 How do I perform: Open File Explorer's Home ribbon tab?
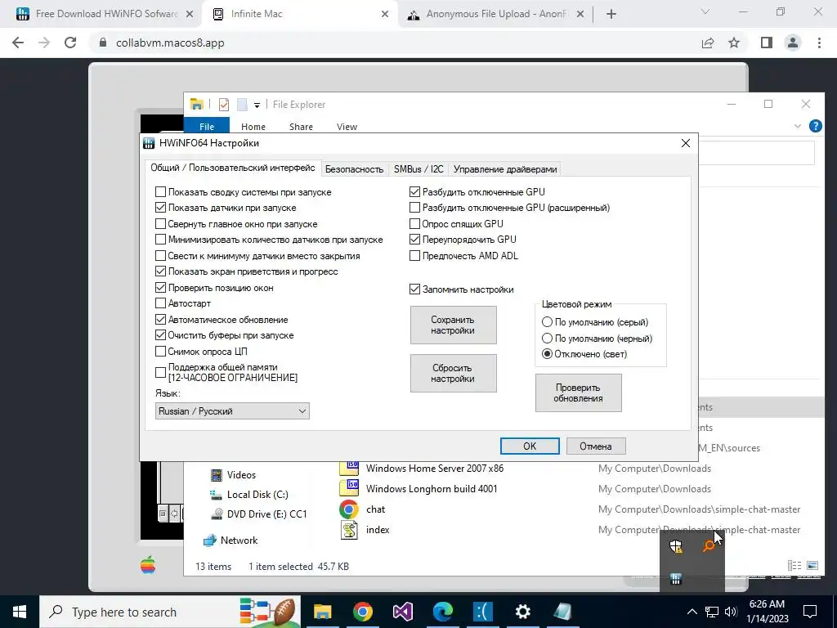coord(253,127)
